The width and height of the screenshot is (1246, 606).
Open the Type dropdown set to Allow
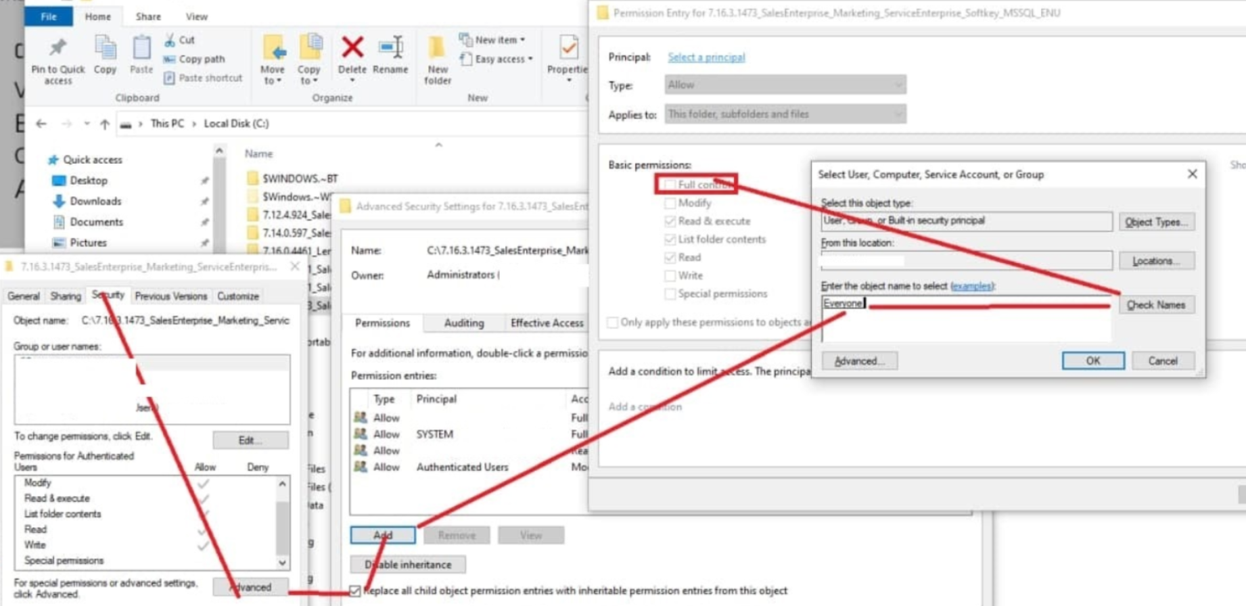click(785, 85)
